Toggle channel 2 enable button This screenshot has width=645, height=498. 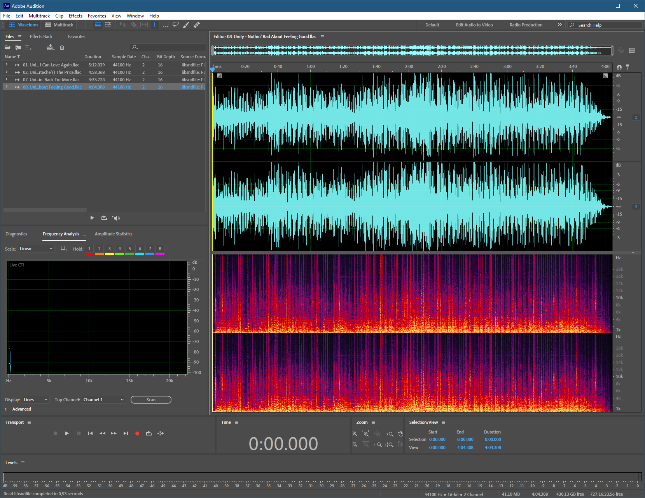(x=636, y=207)
